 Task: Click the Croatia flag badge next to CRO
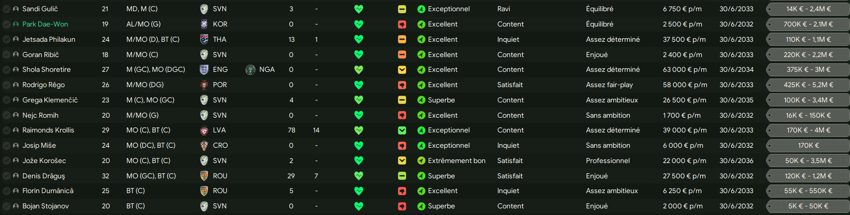click(x=204, y=146)
